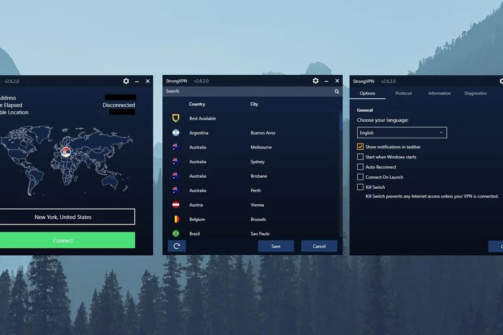Viewport: 503px width, 335px height.
Task: Open settings gear in the server list window
Action: tap(316, 81)
